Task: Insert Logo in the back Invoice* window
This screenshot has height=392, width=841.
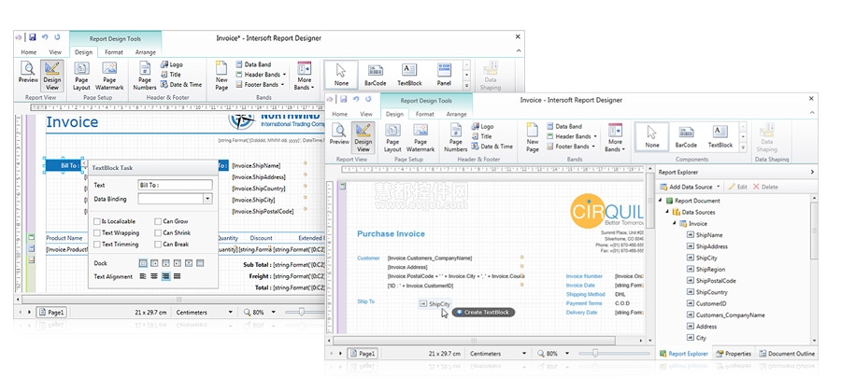Action: (172, 64)
